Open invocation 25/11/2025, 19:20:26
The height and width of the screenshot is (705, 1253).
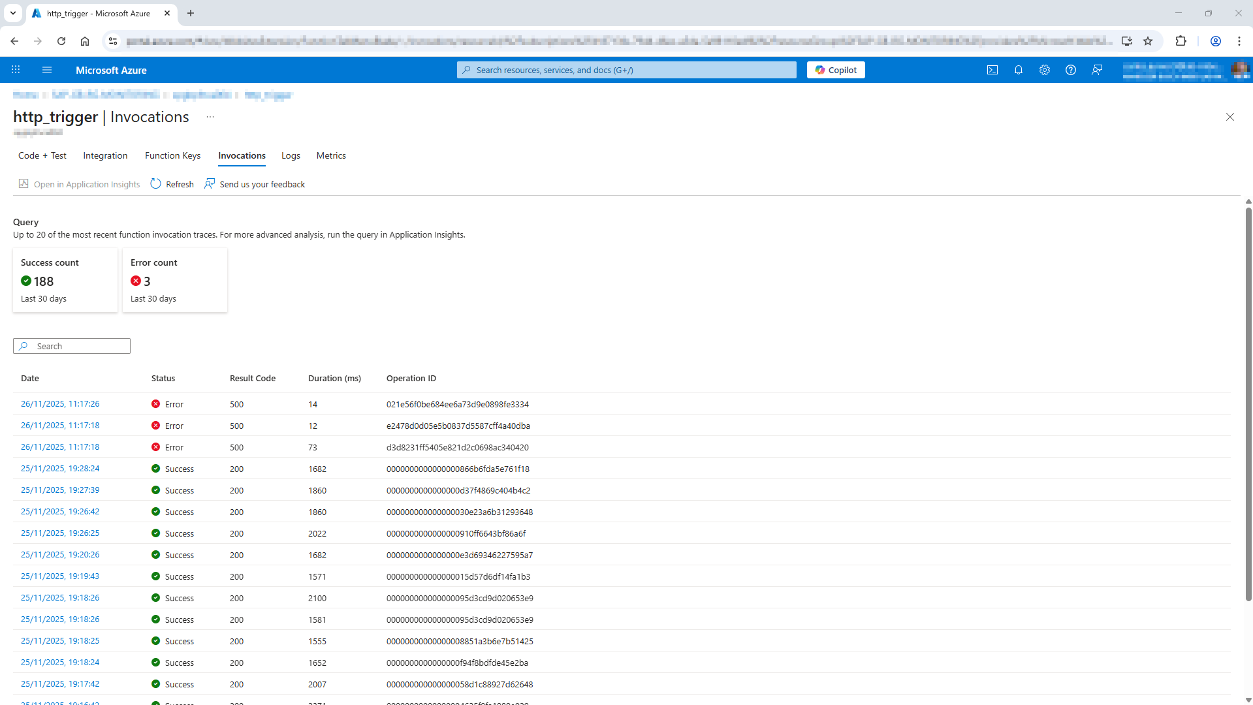point(60,555)
